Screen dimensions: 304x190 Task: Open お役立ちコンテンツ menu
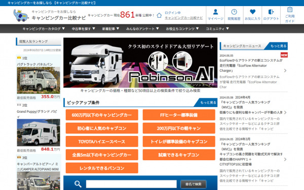point(182,29)
